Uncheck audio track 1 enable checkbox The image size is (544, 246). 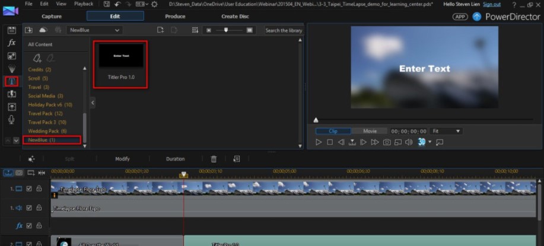click(29, 208)
